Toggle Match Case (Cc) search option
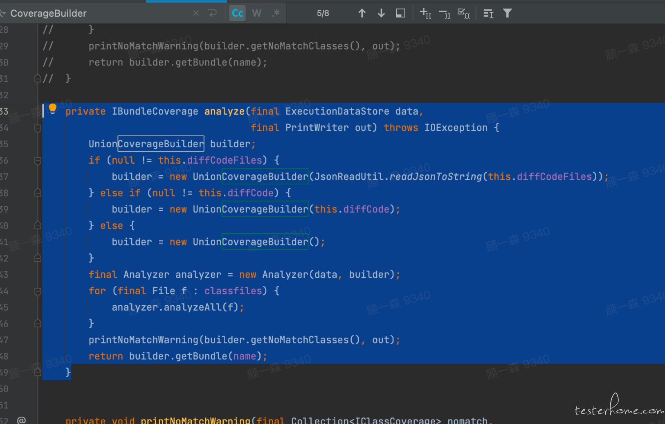 [238, 14]
